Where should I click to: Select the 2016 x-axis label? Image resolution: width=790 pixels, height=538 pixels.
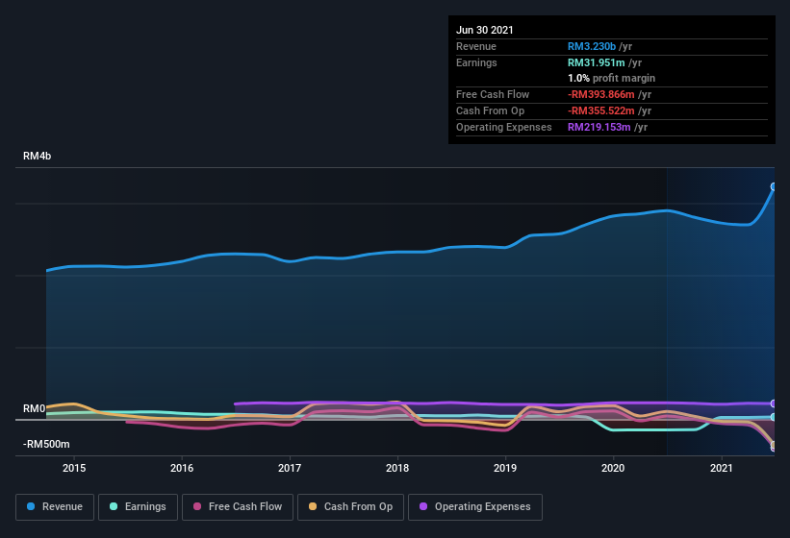pos(182,468)
